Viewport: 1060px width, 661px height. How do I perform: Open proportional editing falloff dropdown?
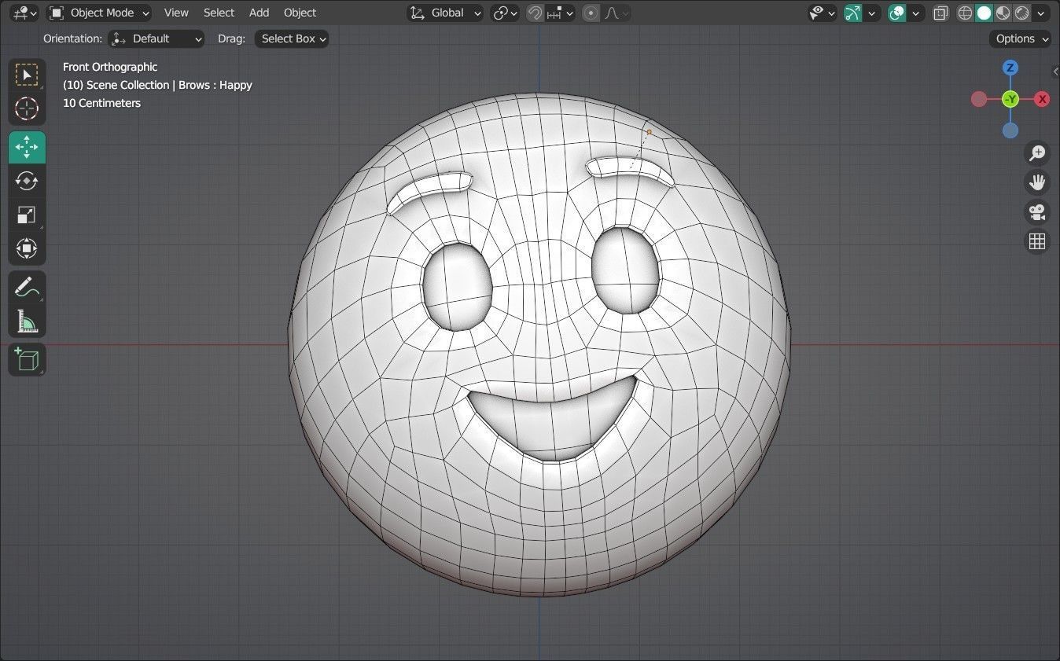616,13
